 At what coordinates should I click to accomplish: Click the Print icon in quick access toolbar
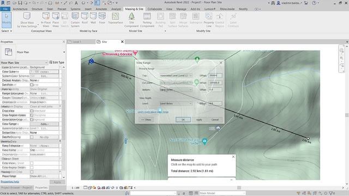point(50,3)
